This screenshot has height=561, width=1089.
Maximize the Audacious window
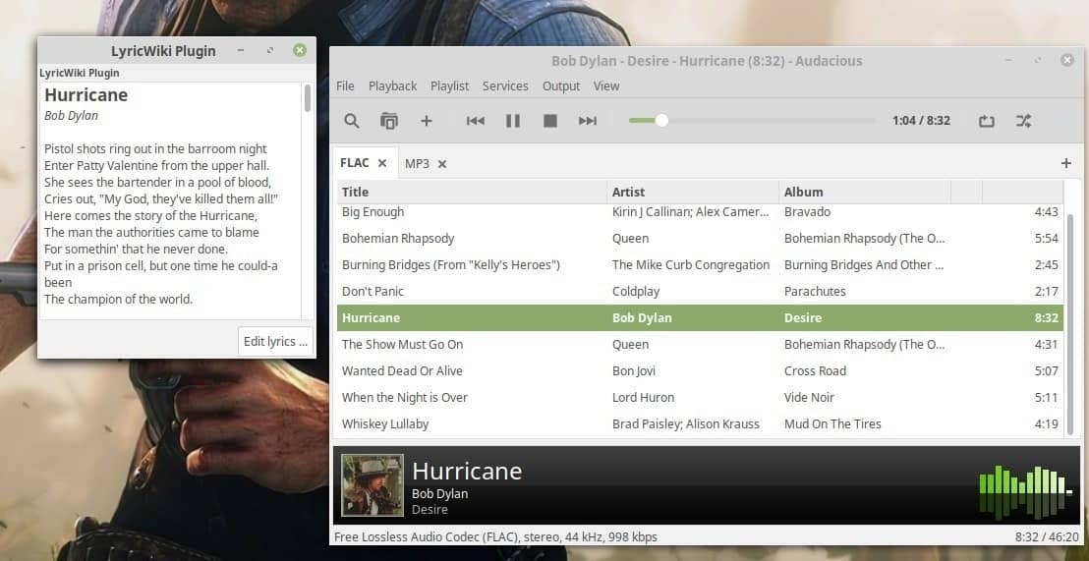pos(1038,60)
